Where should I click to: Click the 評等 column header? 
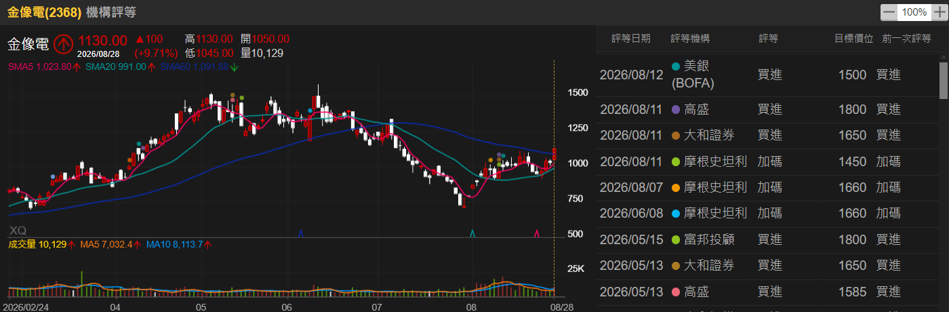point(768,39)
